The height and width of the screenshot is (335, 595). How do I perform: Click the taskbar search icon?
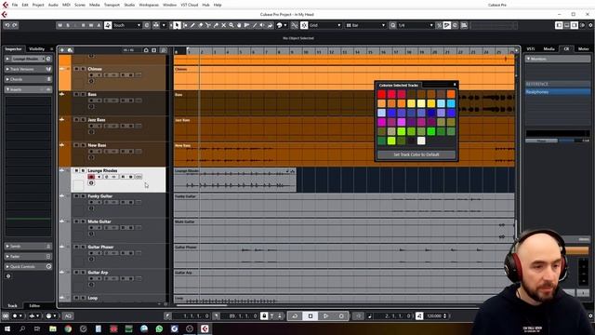22,328
